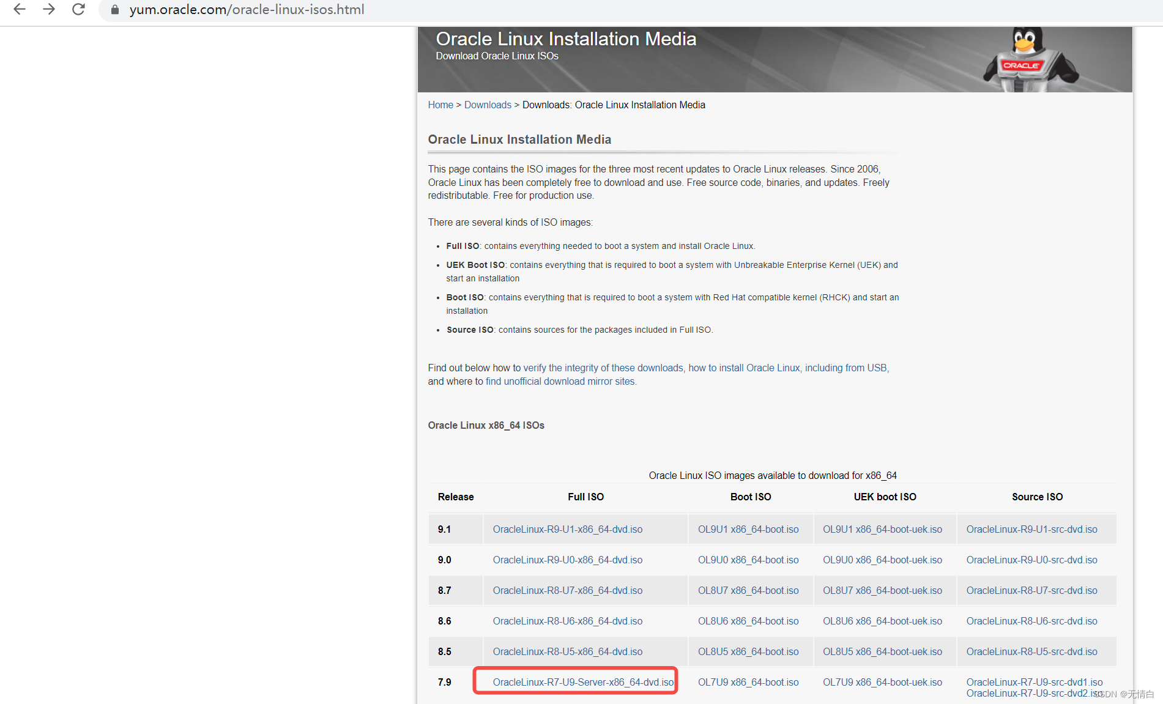The height and width of the screenshot is (704, 1163).
Task: Download OL7U9 x86_64-boot.iso
Action: 748,682
